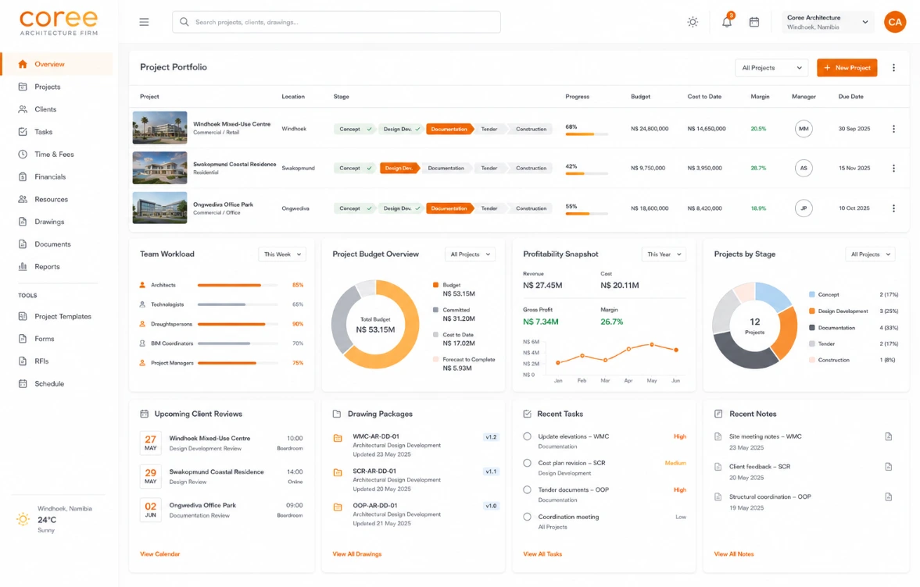Click Recent Notes header icon
Viewport: 920px width, 587px height.
[x=719, y=414]
